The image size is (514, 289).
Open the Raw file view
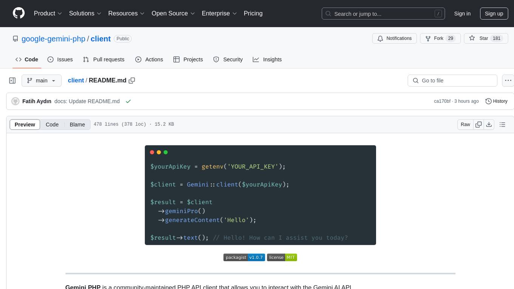click(x=465, y=124)
